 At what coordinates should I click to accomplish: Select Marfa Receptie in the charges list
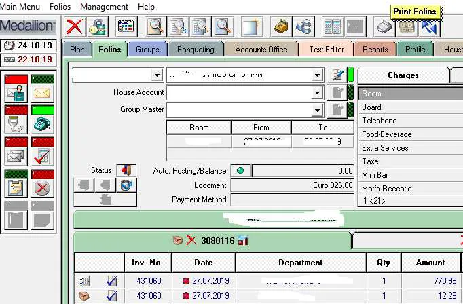pos(411,188)
